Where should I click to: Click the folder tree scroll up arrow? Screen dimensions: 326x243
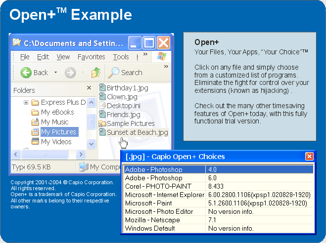click(91, 103)
